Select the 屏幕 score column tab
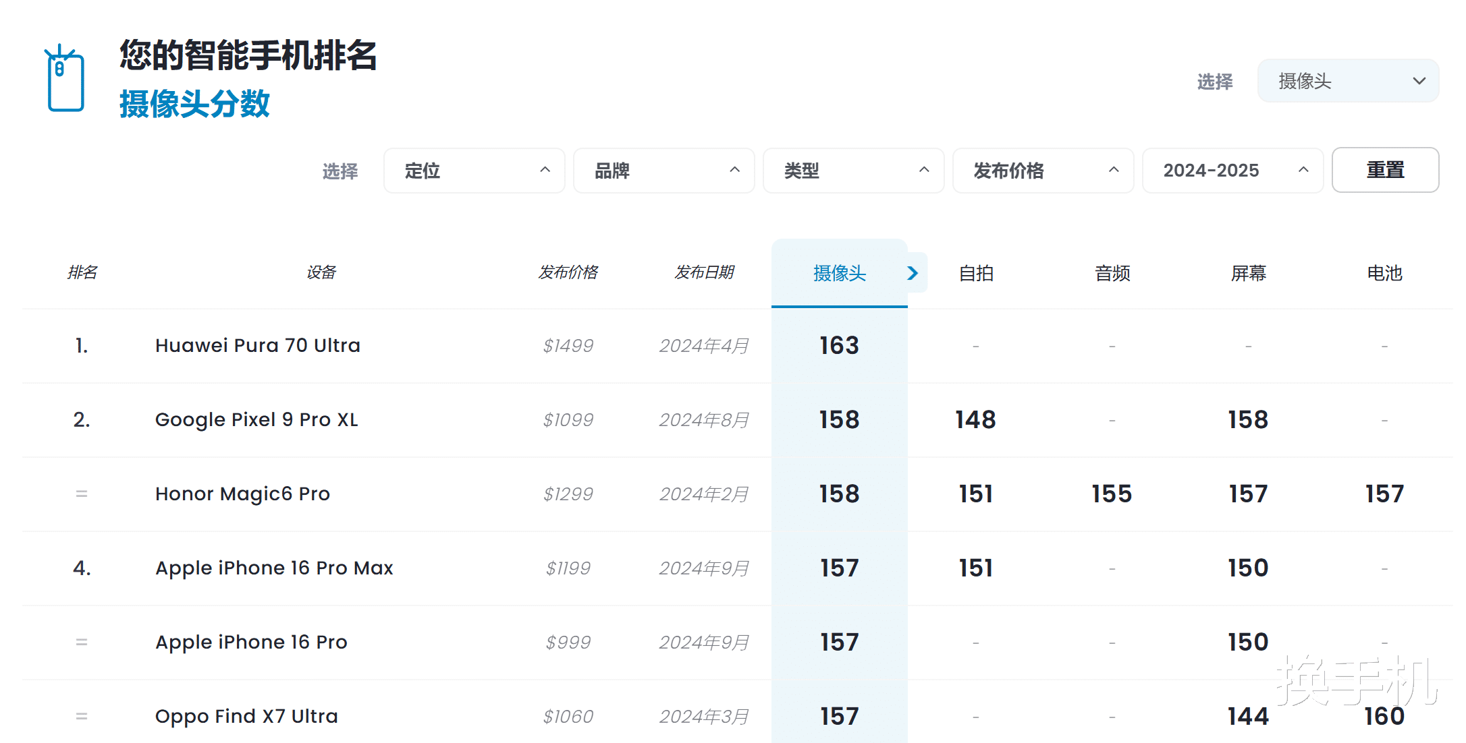 [1248, 273]
